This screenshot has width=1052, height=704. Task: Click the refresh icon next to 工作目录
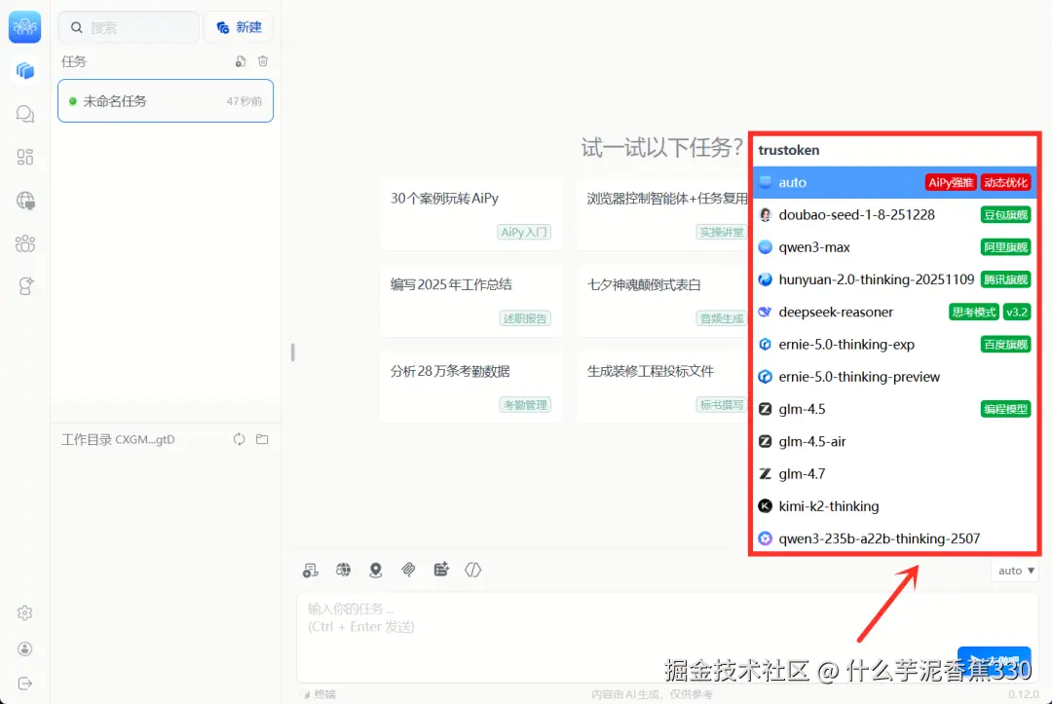click(x=239, y=439)
